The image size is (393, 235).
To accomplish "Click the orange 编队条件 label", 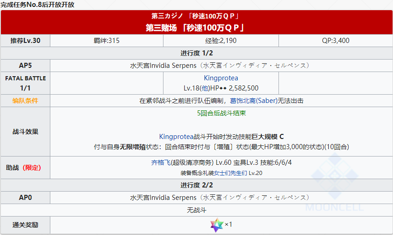I will 25,101.
